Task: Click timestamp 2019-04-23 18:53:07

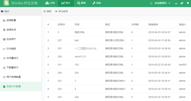Action: [x=159, y=32]
